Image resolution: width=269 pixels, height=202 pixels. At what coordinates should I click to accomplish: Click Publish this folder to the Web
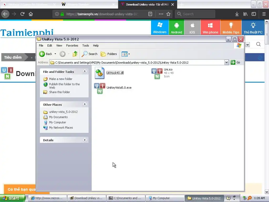pos(64,86)
